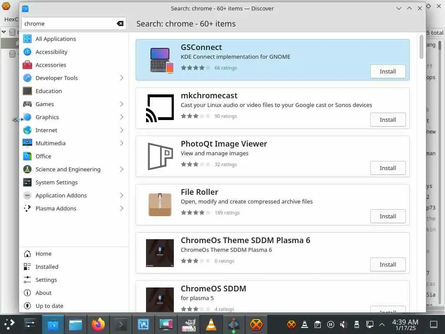Open the ChromeOS SDDM preview thumbnail
This screenshot has width=445, height=334.
tap(160, 300)
